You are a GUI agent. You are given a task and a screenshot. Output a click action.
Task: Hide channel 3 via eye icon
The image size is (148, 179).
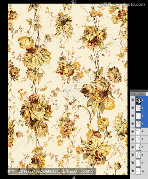click(133, 116)
